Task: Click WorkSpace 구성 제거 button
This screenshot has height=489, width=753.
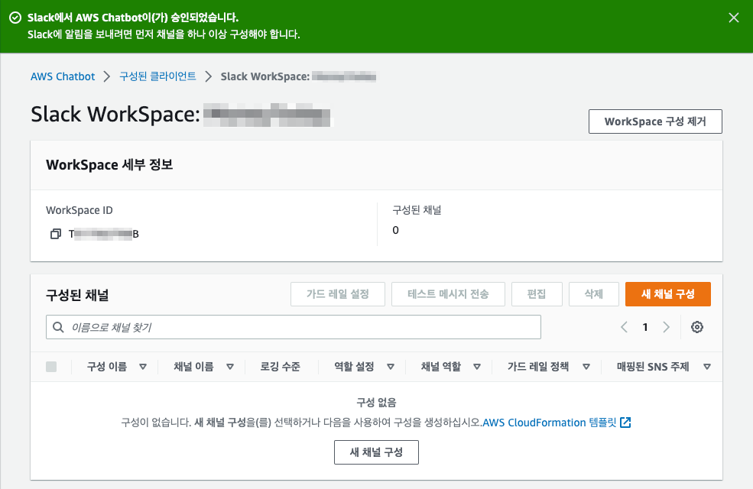Action: (655, 121)
